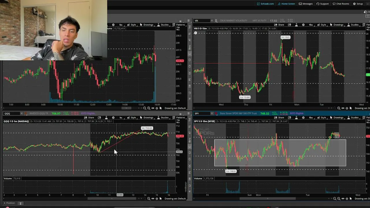Open the Trd side tab of VIX chart
370x208 pixels.
coord(190,27)
